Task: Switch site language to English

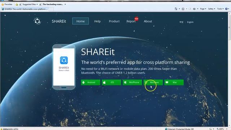Action: (190, 22)
